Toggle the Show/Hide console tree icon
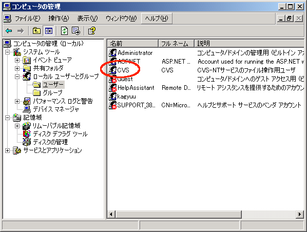Image resolution: width=307 pixels, height=232 pixels. tap(49, 31)
